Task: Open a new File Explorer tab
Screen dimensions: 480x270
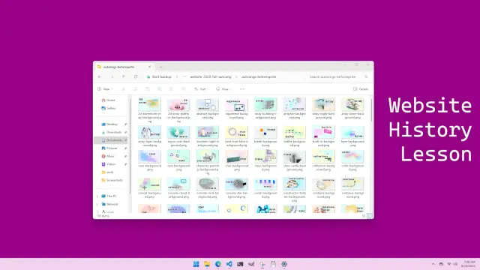Action: tap(160, 67)
